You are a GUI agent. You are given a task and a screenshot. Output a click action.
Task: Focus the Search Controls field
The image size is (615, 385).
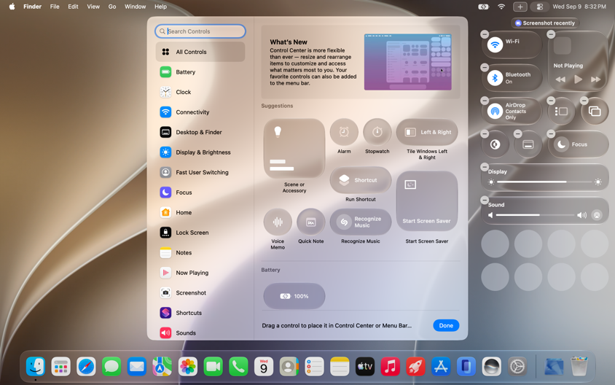(200, 31)
